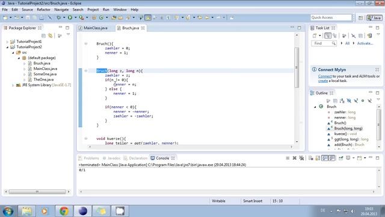Screen dimensions: 385x217
Task: Open the Refactor menu
Action: point(43,10)
